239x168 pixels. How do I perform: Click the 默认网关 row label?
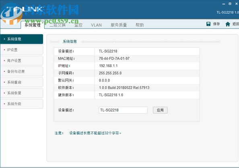(x=66, y=80)
